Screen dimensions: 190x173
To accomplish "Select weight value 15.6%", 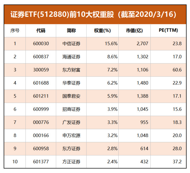I will pyautogui.click(x=111, y=44).
